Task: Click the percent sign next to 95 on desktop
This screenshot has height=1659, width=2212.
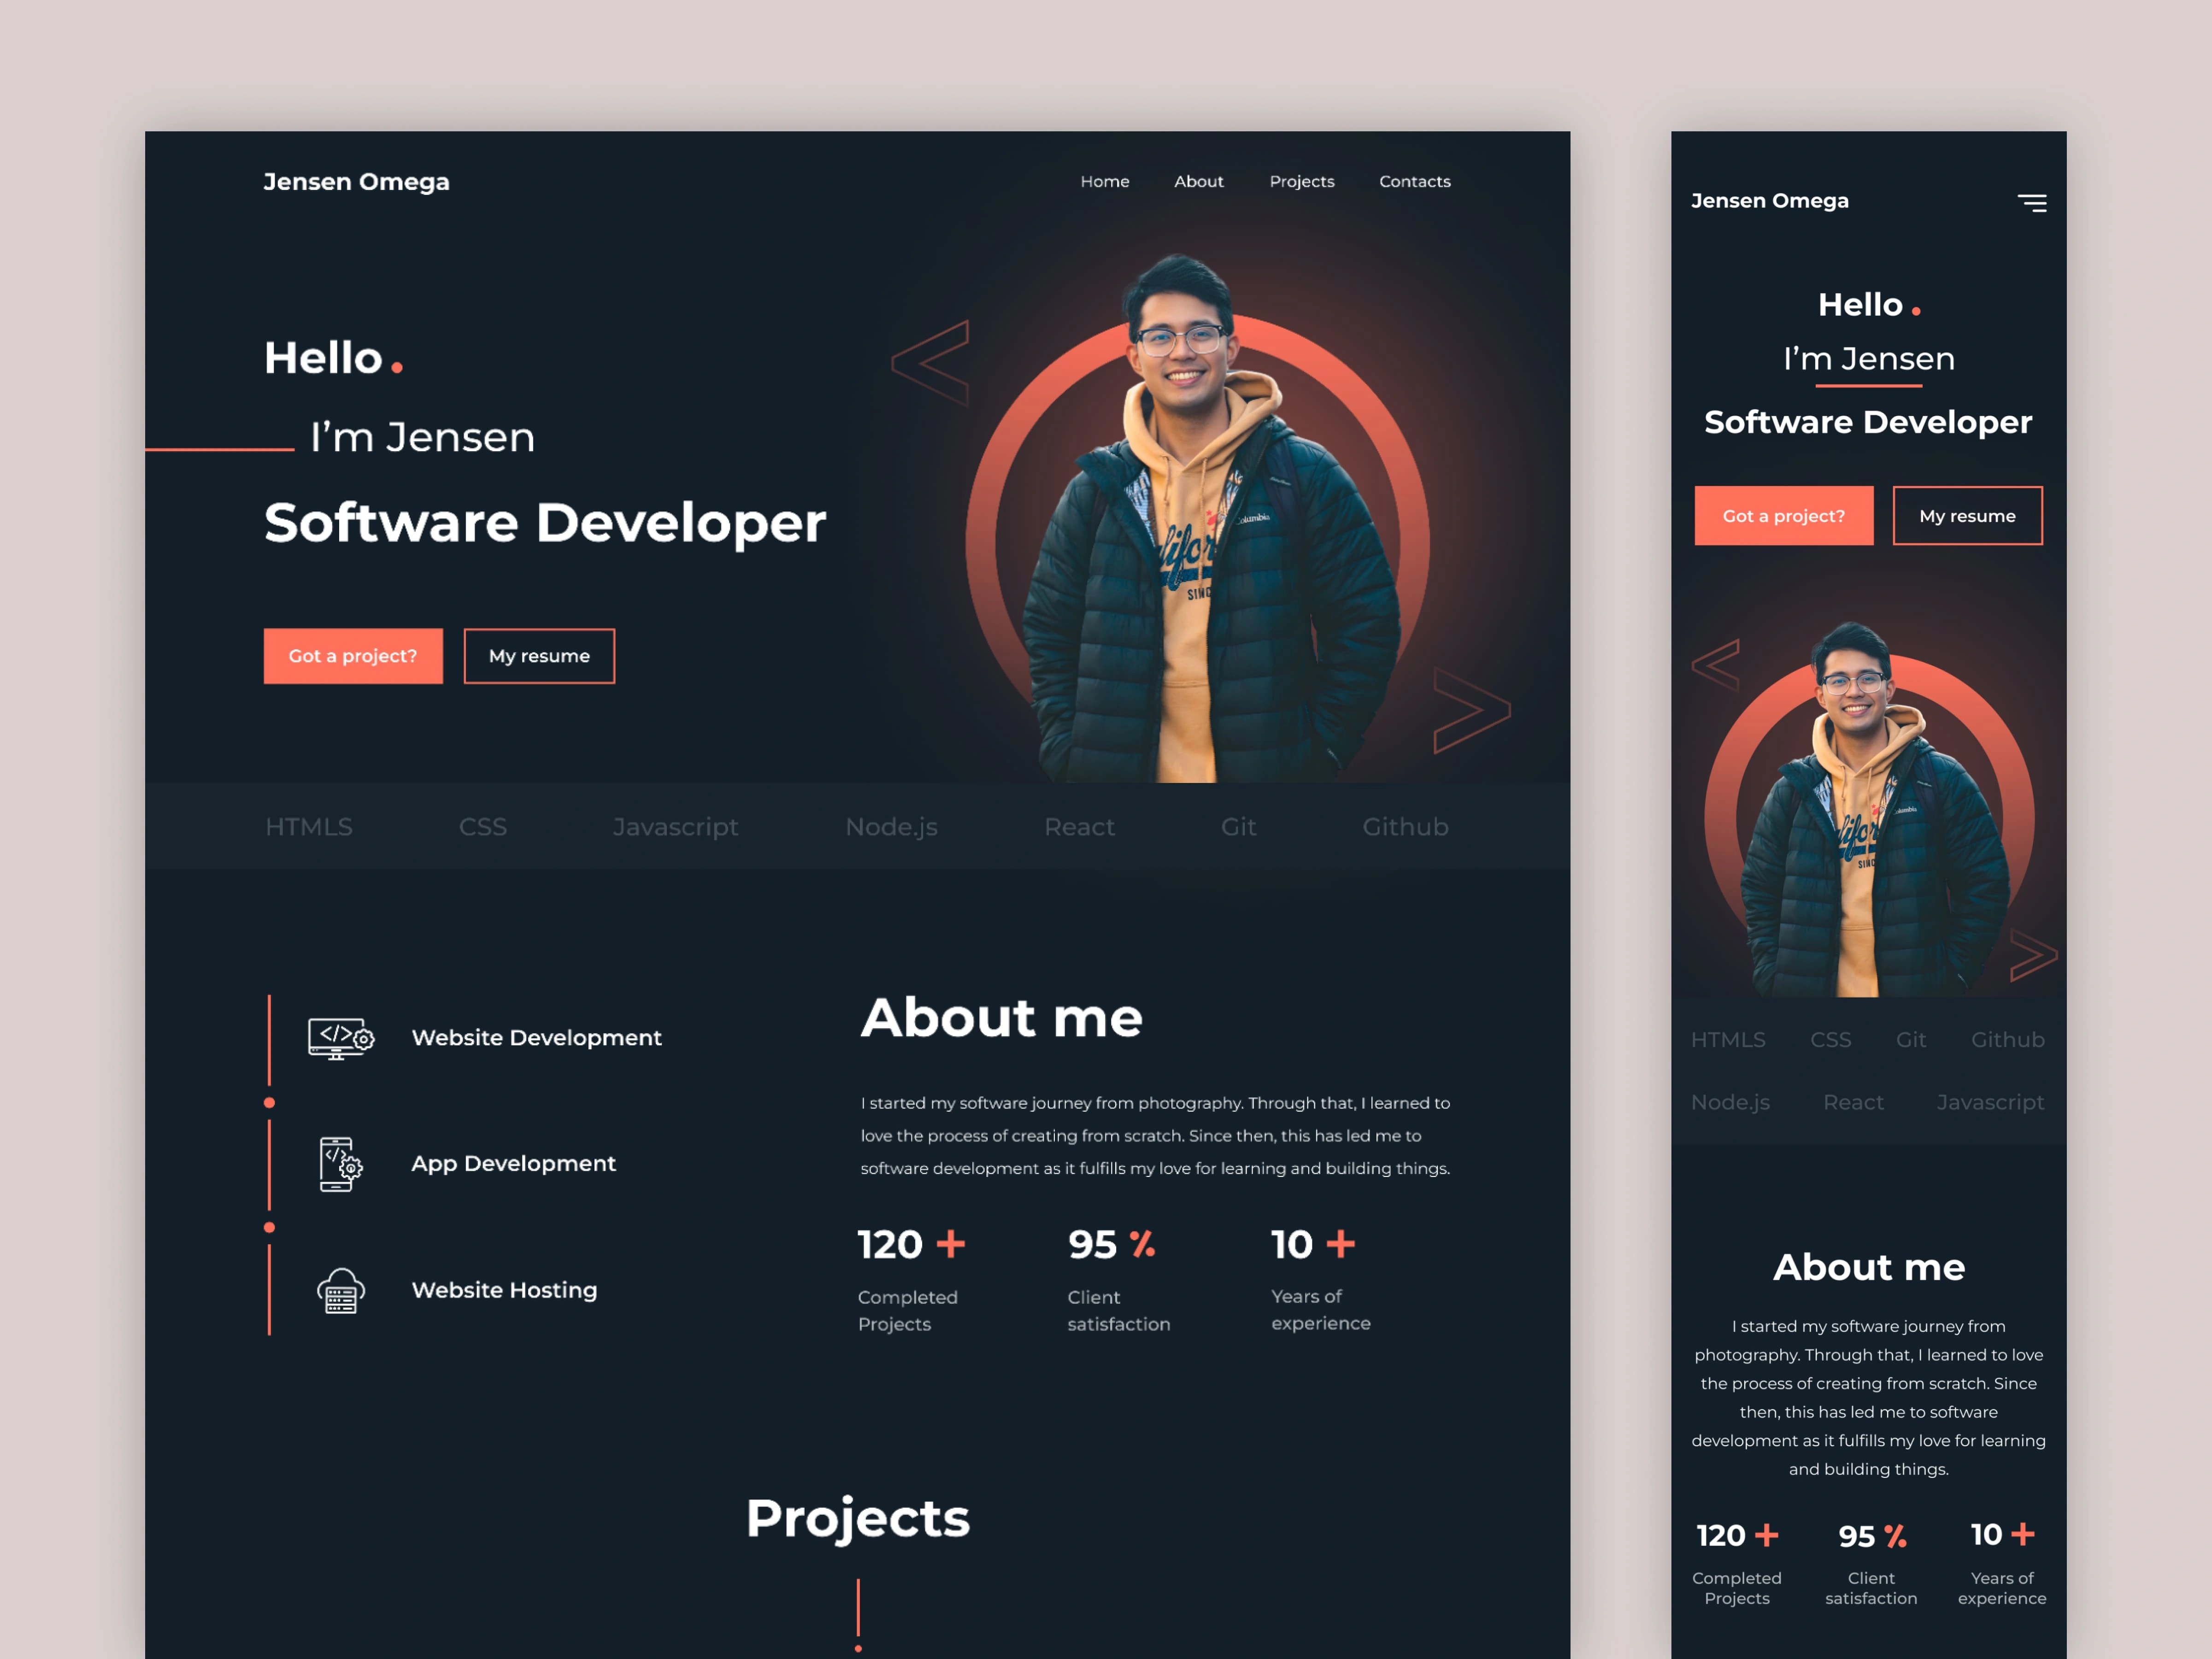Action: click(x=1142, y=1244)
